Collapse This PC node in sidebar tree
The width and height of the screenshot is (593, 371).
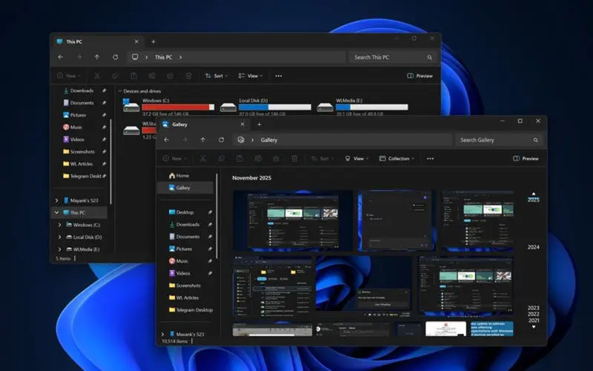(x=57, y=212)
